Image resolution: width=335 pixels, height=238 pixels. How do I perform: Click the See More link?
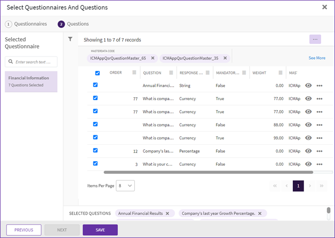317,58
